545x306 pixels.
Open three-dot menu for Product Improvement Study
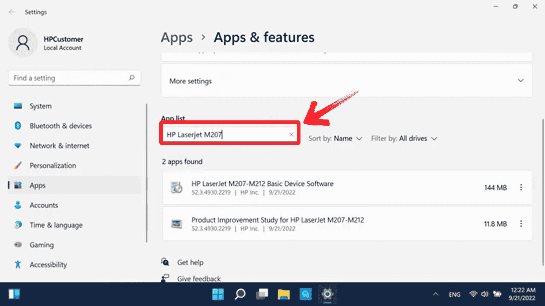521,224
